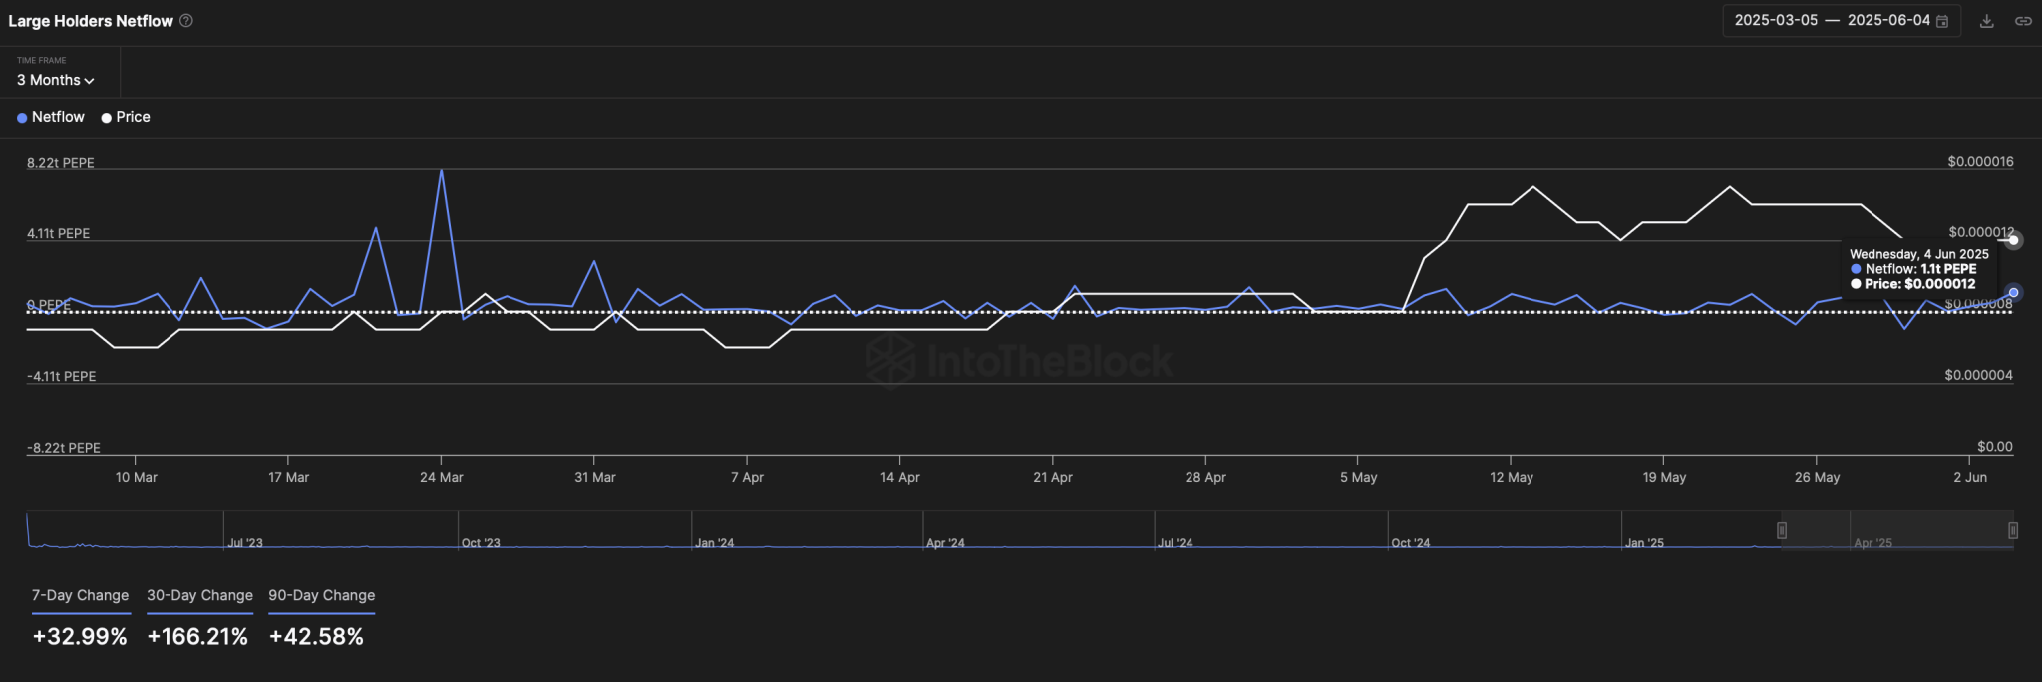Select the 90-Day Change label

click(321, 595)
